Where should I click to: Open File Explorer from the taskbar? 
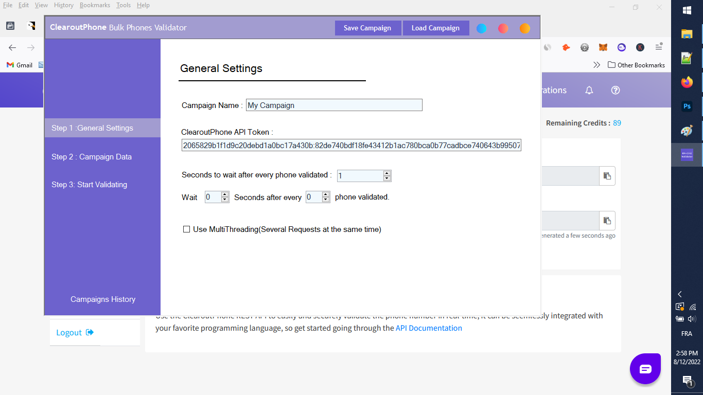[687, 34]
